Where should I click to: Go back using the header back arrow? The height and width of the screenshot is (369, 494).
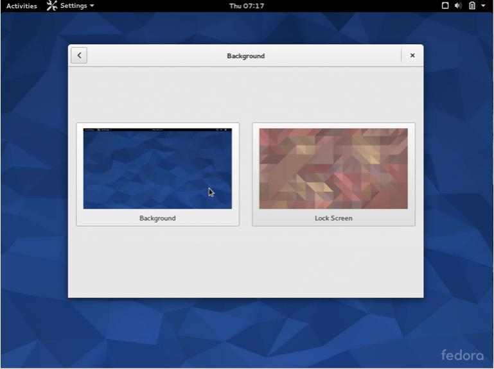point(79,56)
